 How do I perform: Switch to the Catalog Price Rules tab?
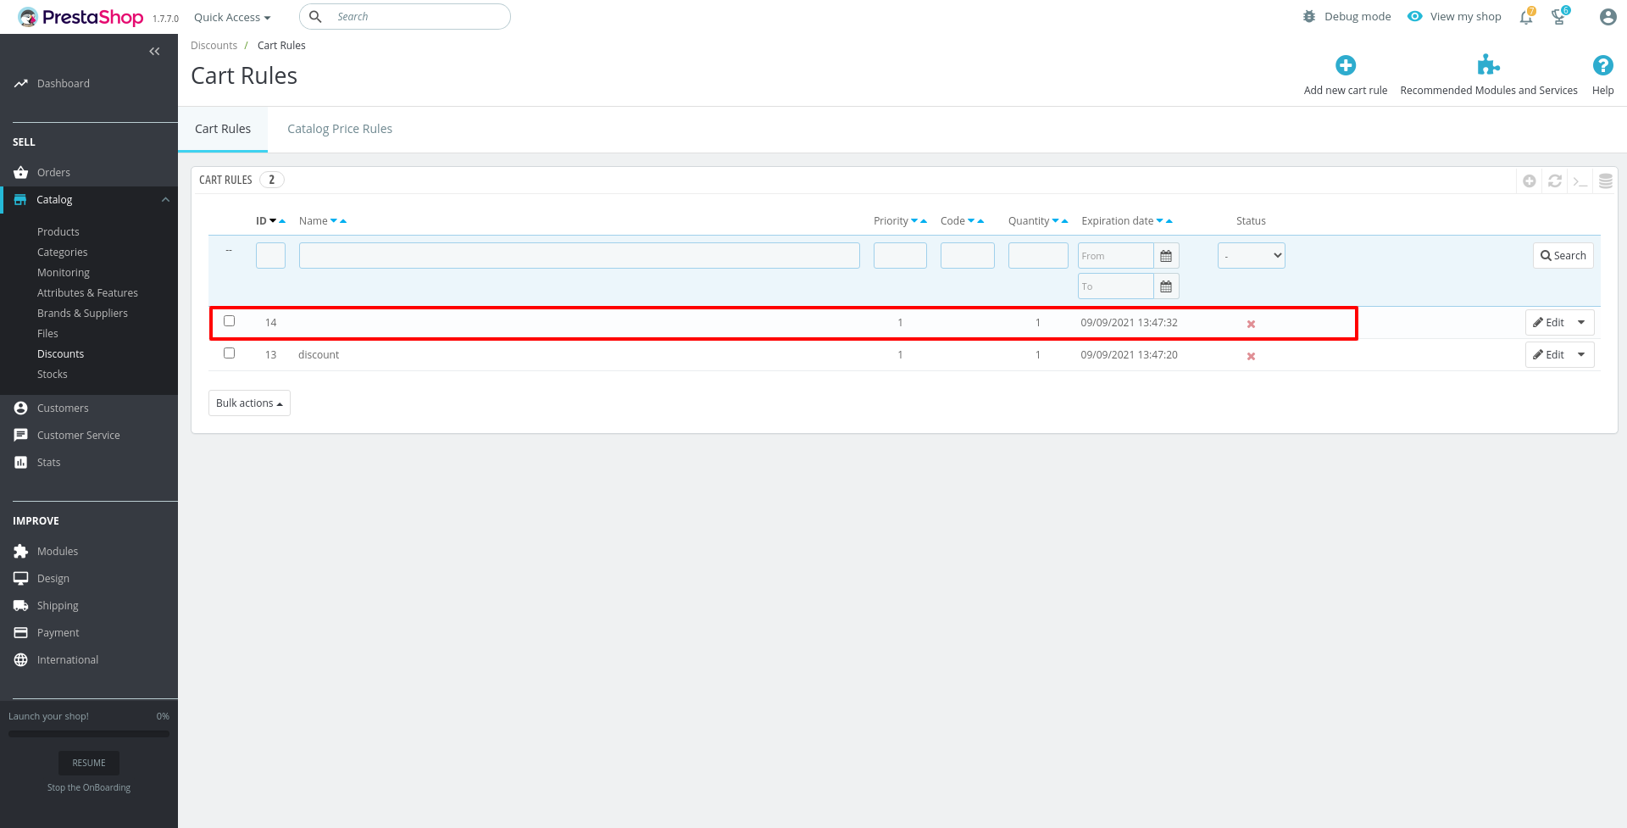click(339, 128)
